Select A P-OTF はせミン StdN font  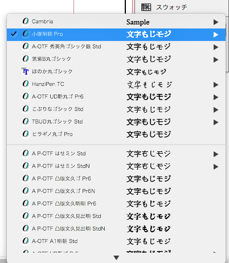coord(116,166)
